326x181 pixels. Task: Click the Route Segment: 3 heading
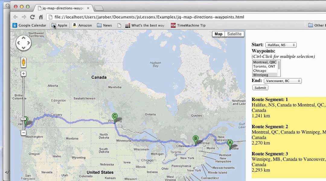click(x=270, y=154)
